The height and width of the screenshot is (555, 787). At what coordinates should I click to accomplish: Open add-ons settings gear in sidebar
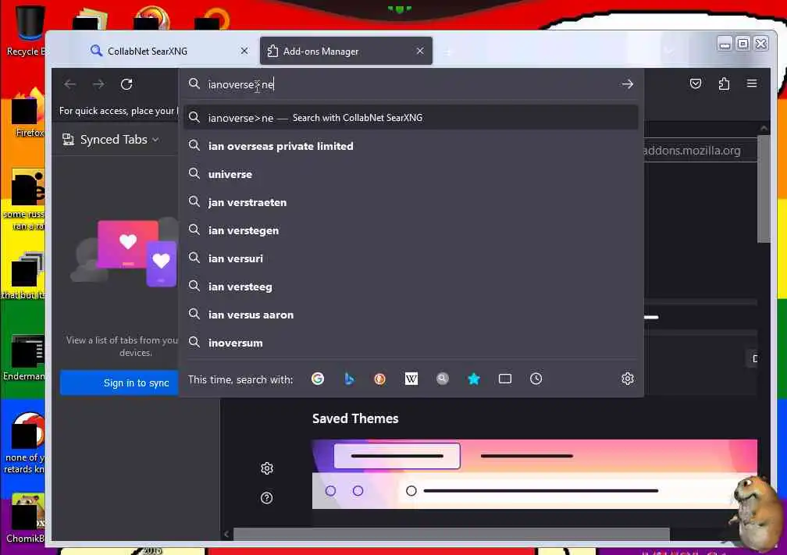pos(266,468)
